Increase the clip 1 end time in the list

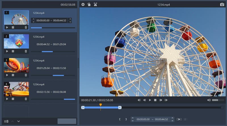click(70, 19)
